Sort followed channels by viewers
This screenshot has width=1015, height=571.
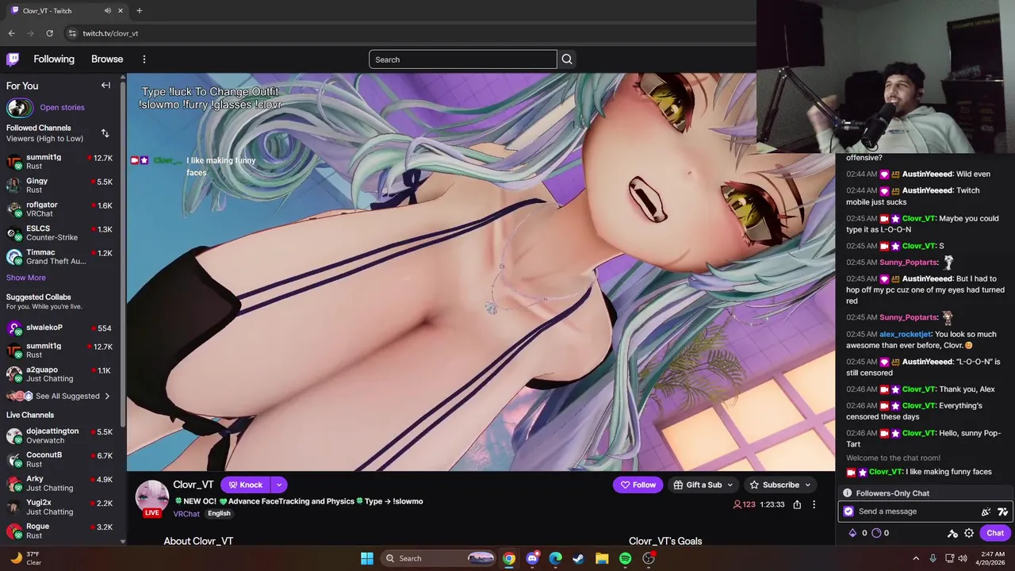click(x=105, y=133)
